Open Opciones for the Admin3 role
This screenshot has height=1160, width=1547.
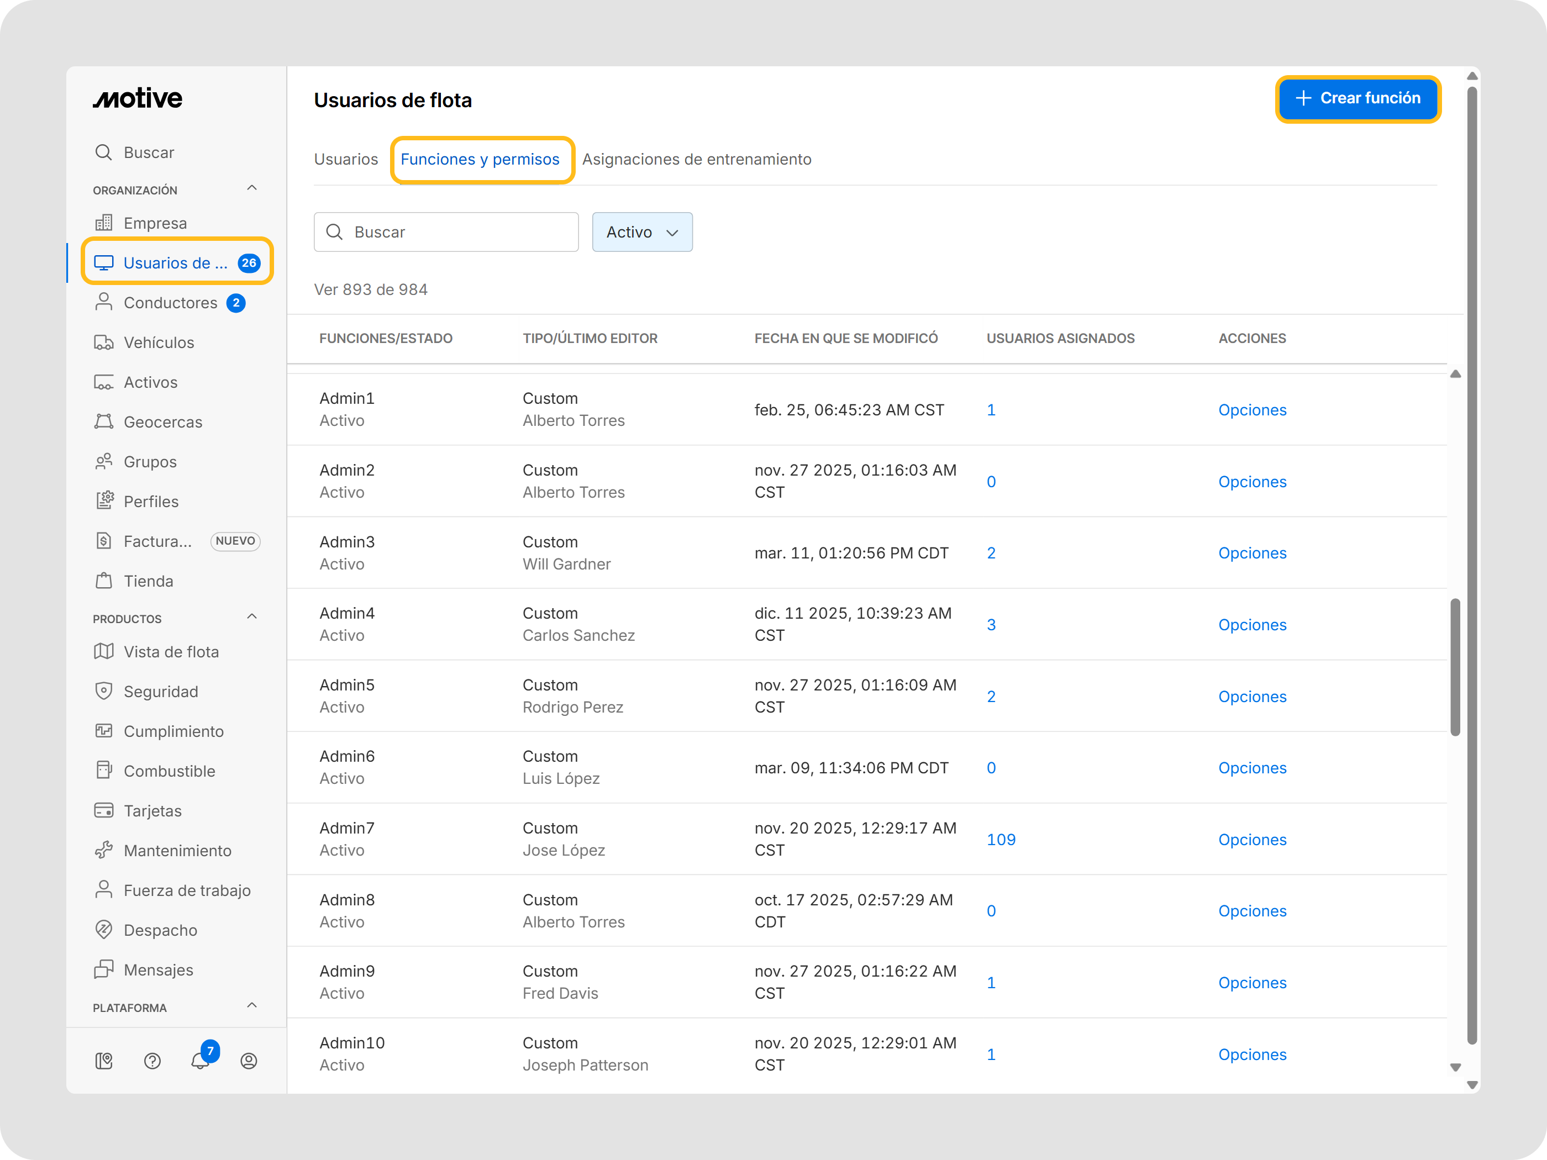(x=1251, y=553)
